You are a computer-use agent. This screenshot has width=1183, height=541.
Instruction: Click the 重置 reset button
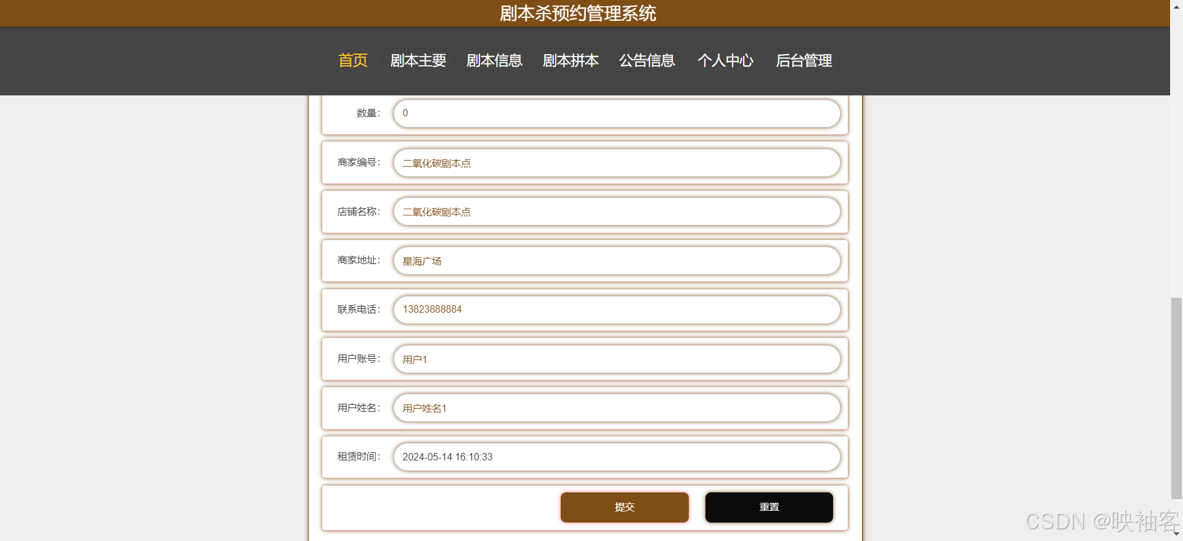768,507
